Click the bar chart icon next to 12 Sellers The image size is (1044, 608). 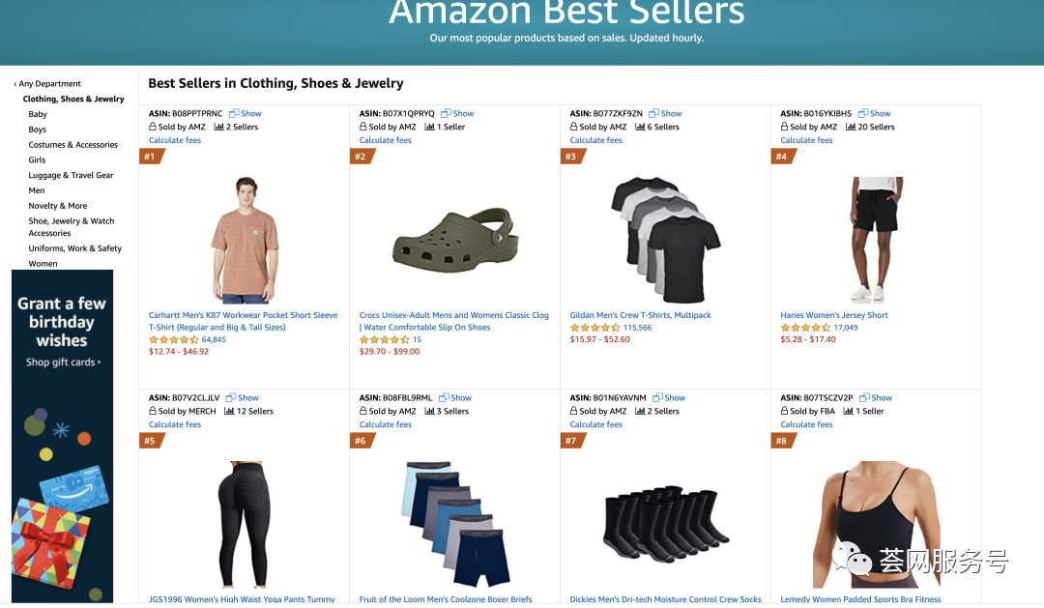click(230, 411)
